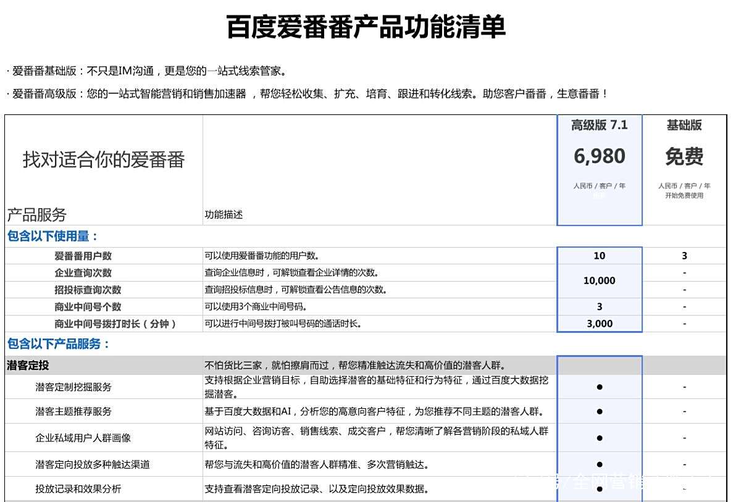Click the 免费 price label
This screenshot has width=731, height=502.
click(x=685, y=157)
